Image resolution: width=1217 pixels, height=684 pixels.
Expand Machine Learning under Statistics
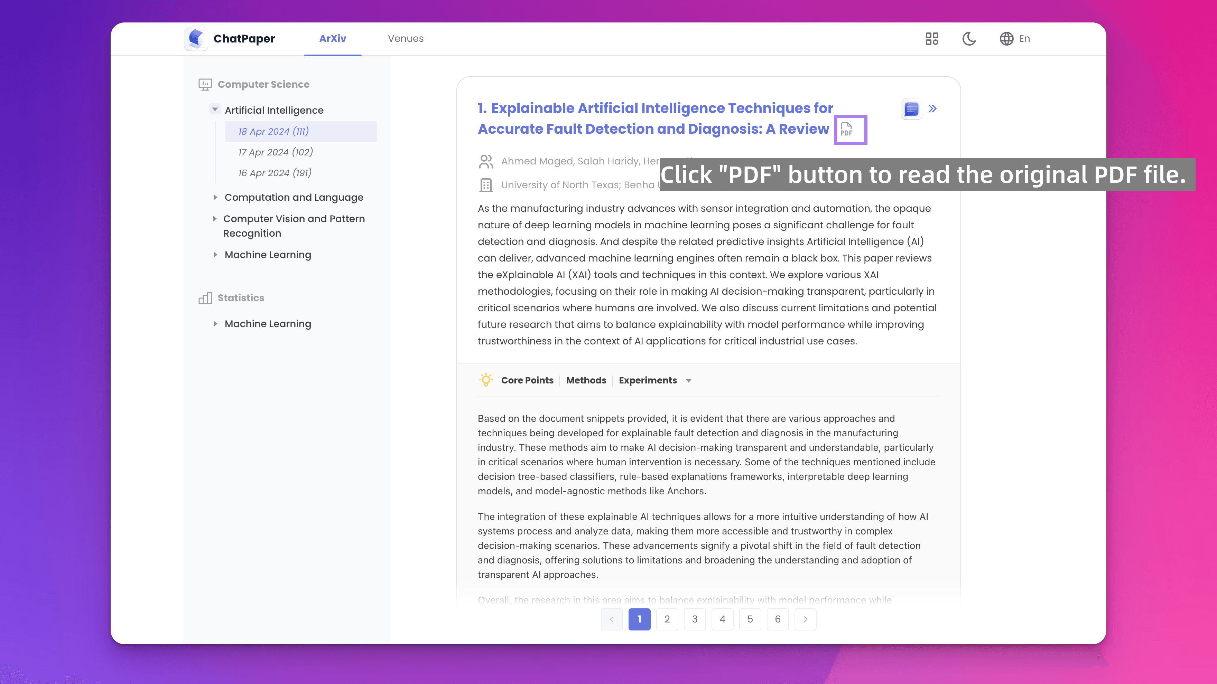tap(215, 324)
